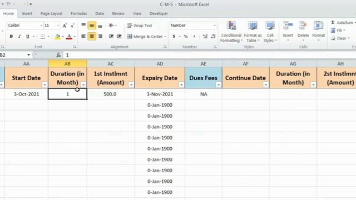Select Bottom Align icon

(100, 26)
